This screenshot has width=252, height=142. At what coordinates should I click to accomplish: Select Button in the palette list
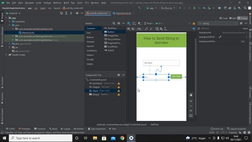pyautogui.click(x=114, y=32)
